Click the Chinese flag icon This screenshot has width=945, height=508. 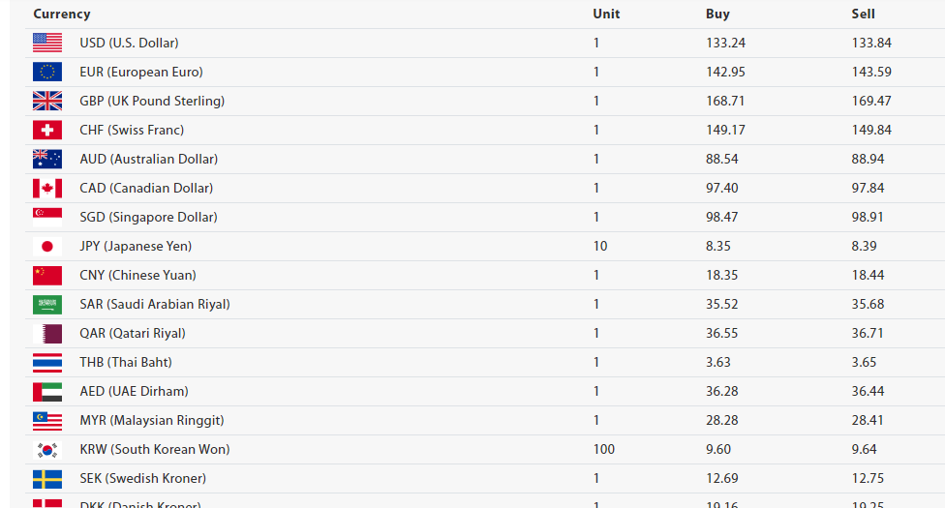(x=47, y=275)
